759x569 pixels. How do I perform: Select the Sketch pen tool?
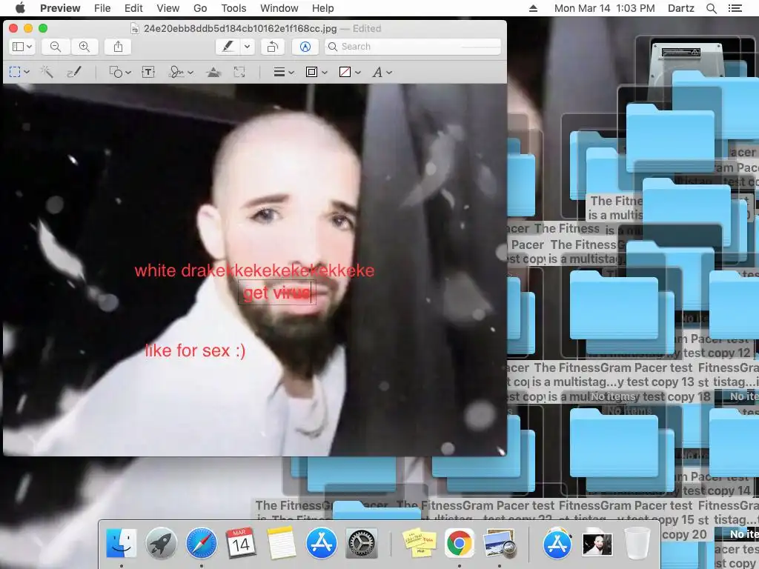(x=74, y=72)
